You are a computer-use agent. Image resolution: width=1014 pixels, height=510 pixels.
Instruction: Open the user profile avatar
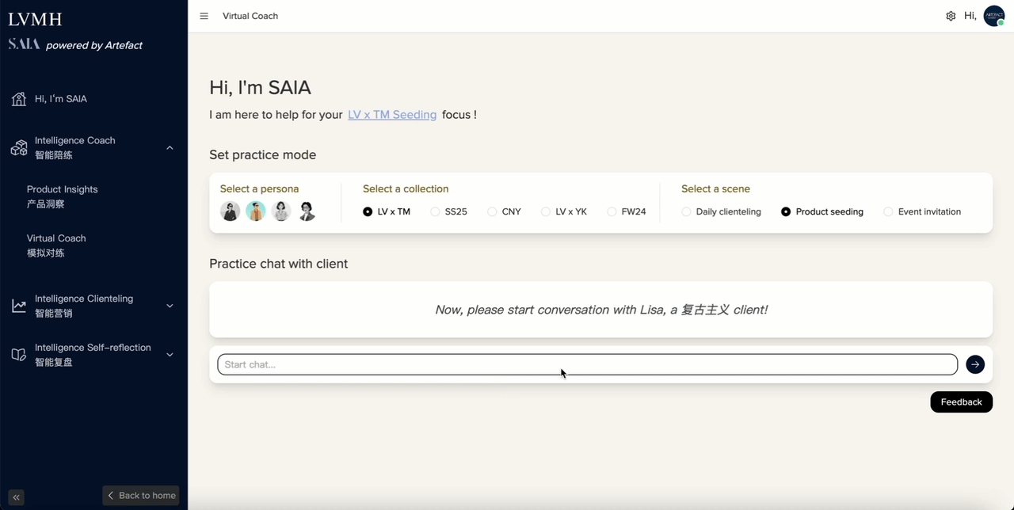point(994,16)
